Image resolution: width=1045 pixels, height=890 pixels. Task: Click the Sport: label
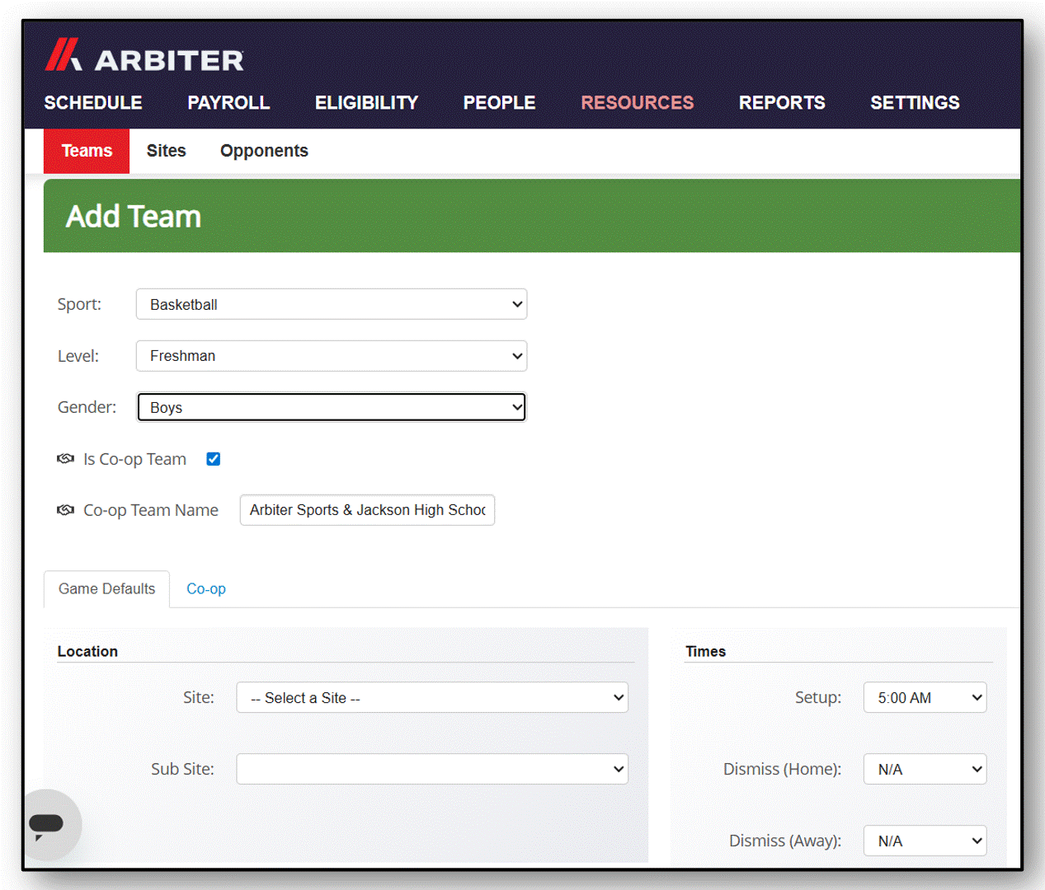(79, 304)
